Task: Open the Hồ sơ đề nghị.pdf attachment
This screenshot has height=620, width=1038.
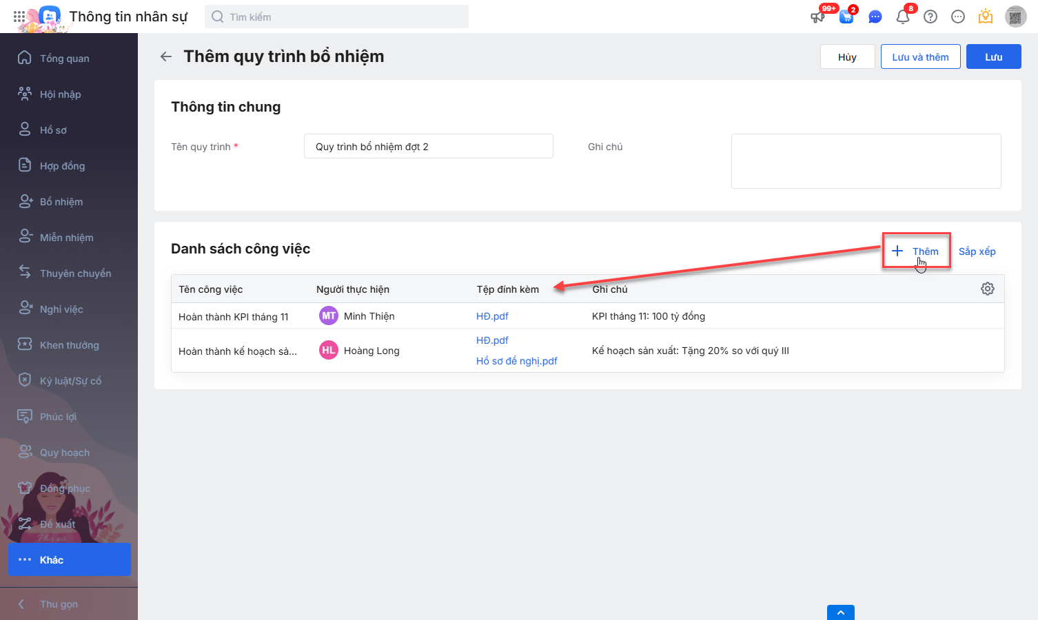Action: [516, 361]
